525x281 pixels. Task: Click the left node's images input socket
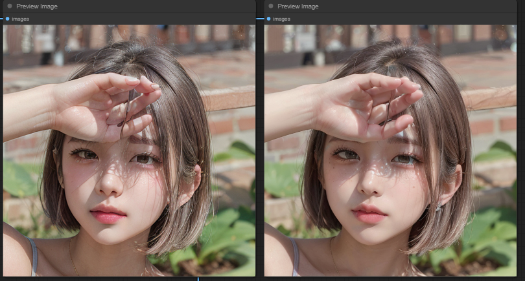7,19
